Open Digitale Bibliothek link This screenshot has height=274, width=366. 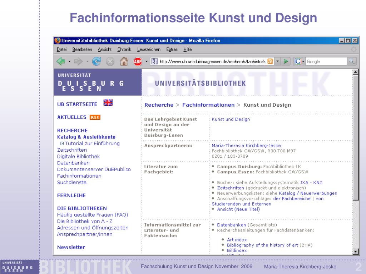point(78,156)
